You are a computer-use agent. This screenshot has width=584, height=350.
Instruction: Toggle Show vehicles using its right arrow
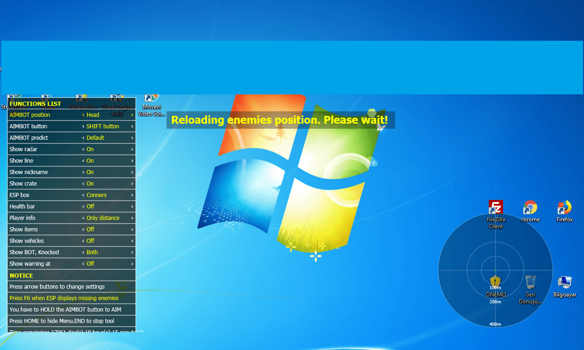click(132, 241)
